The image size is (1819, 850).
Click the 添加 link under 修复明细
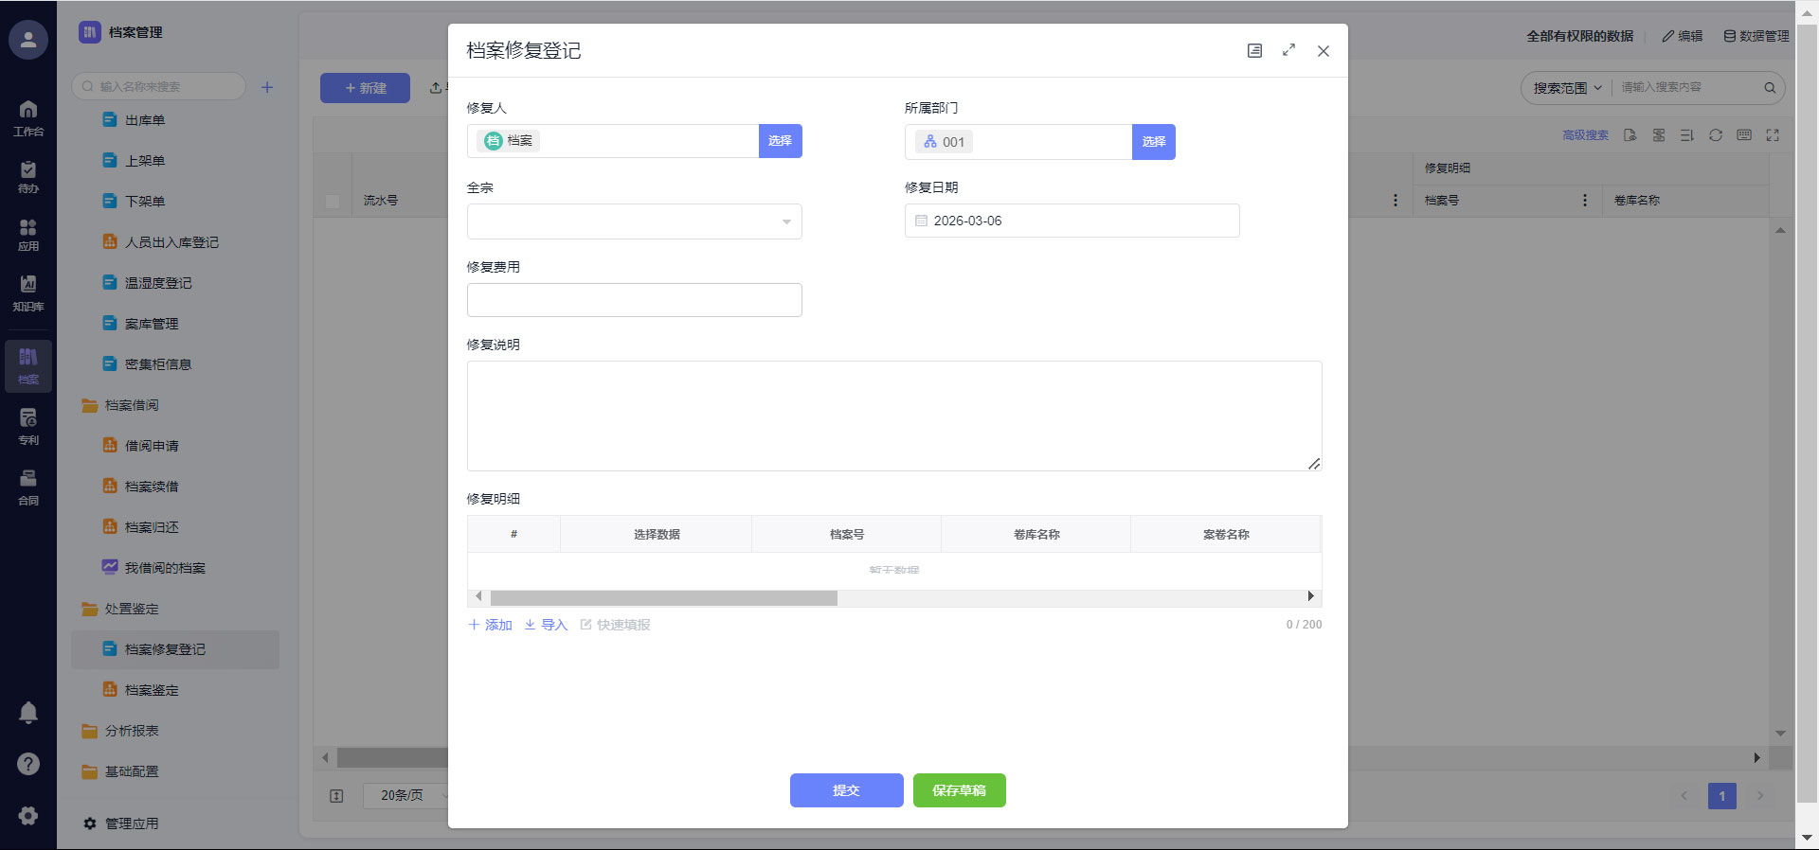(490, 625)
